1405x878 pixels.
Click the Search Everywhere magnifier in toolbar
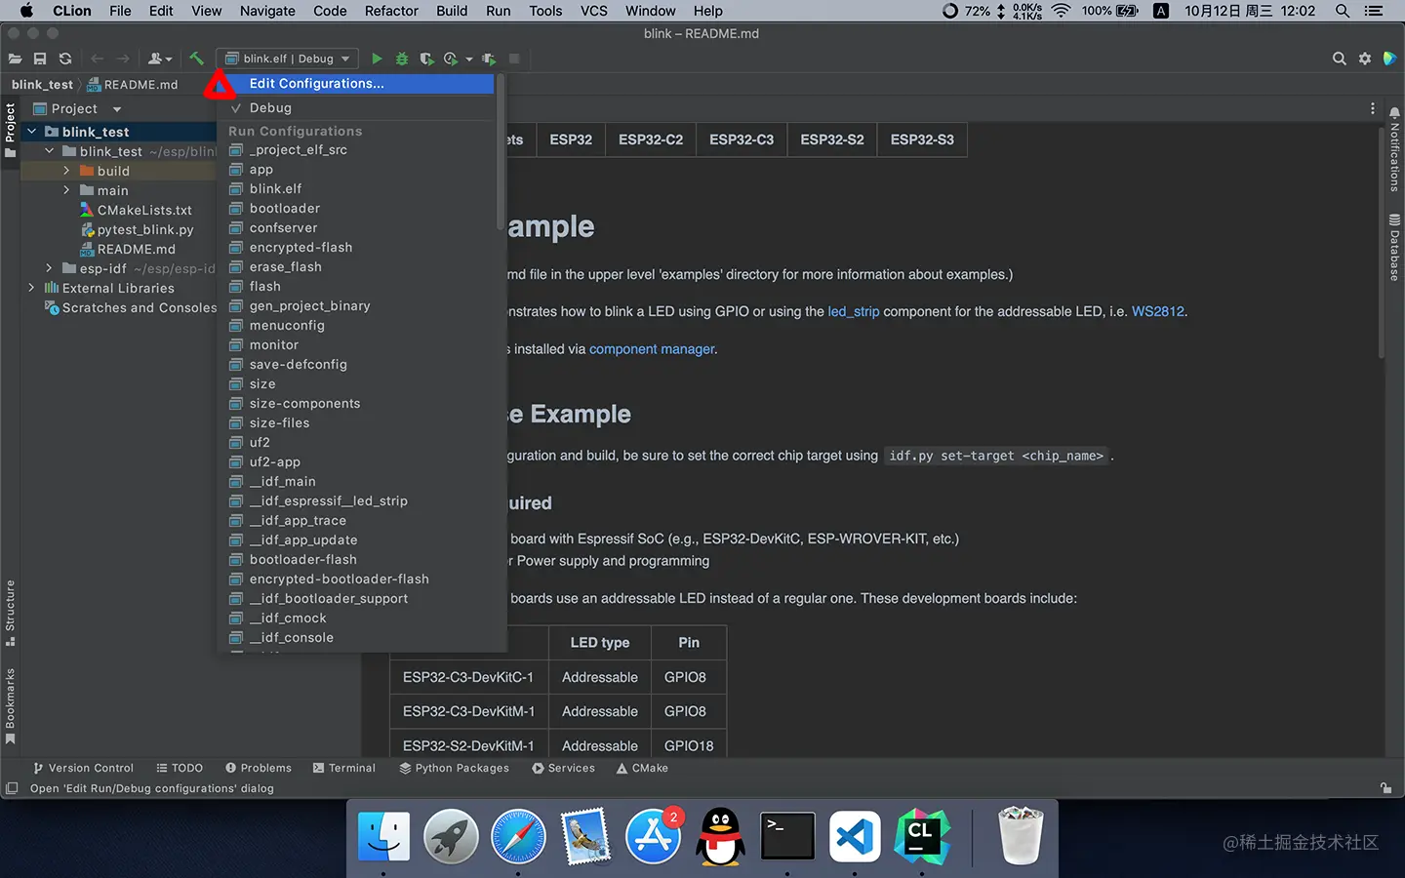coord(1340,59)
